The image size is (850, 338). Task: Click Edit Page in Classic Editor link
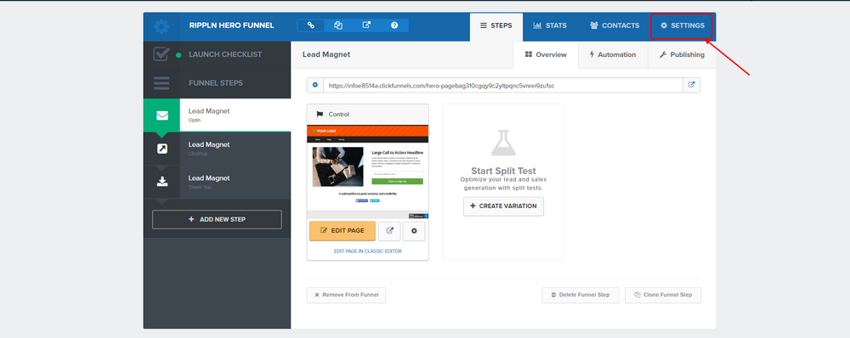(367, 251)
